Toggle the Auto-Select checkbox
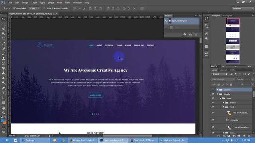255x143 pixels. pos(14,8)
